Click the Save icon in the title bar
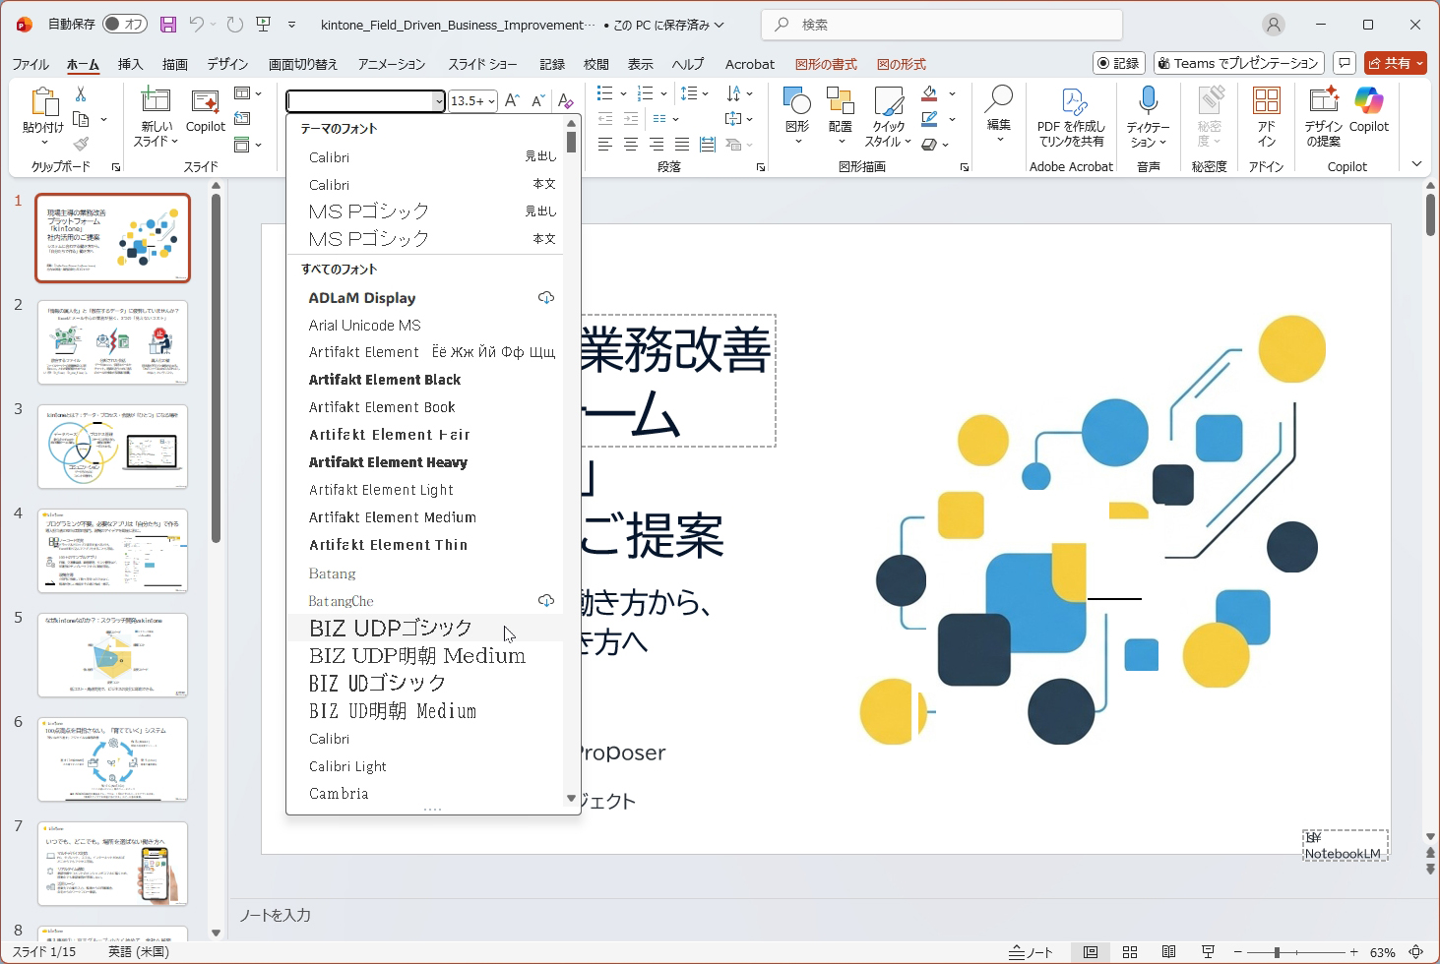The width and height of the screenshot is (1440, 964). pyautogui.click(x=168, y=25)
